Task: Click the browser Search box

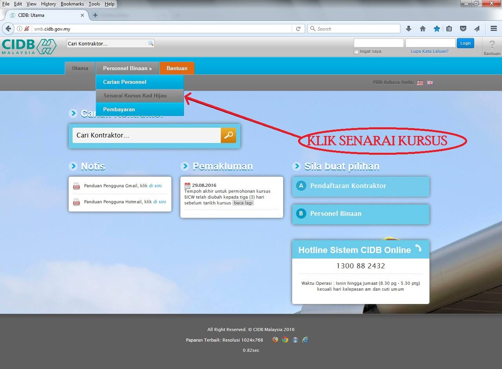Action: point(354,29)
